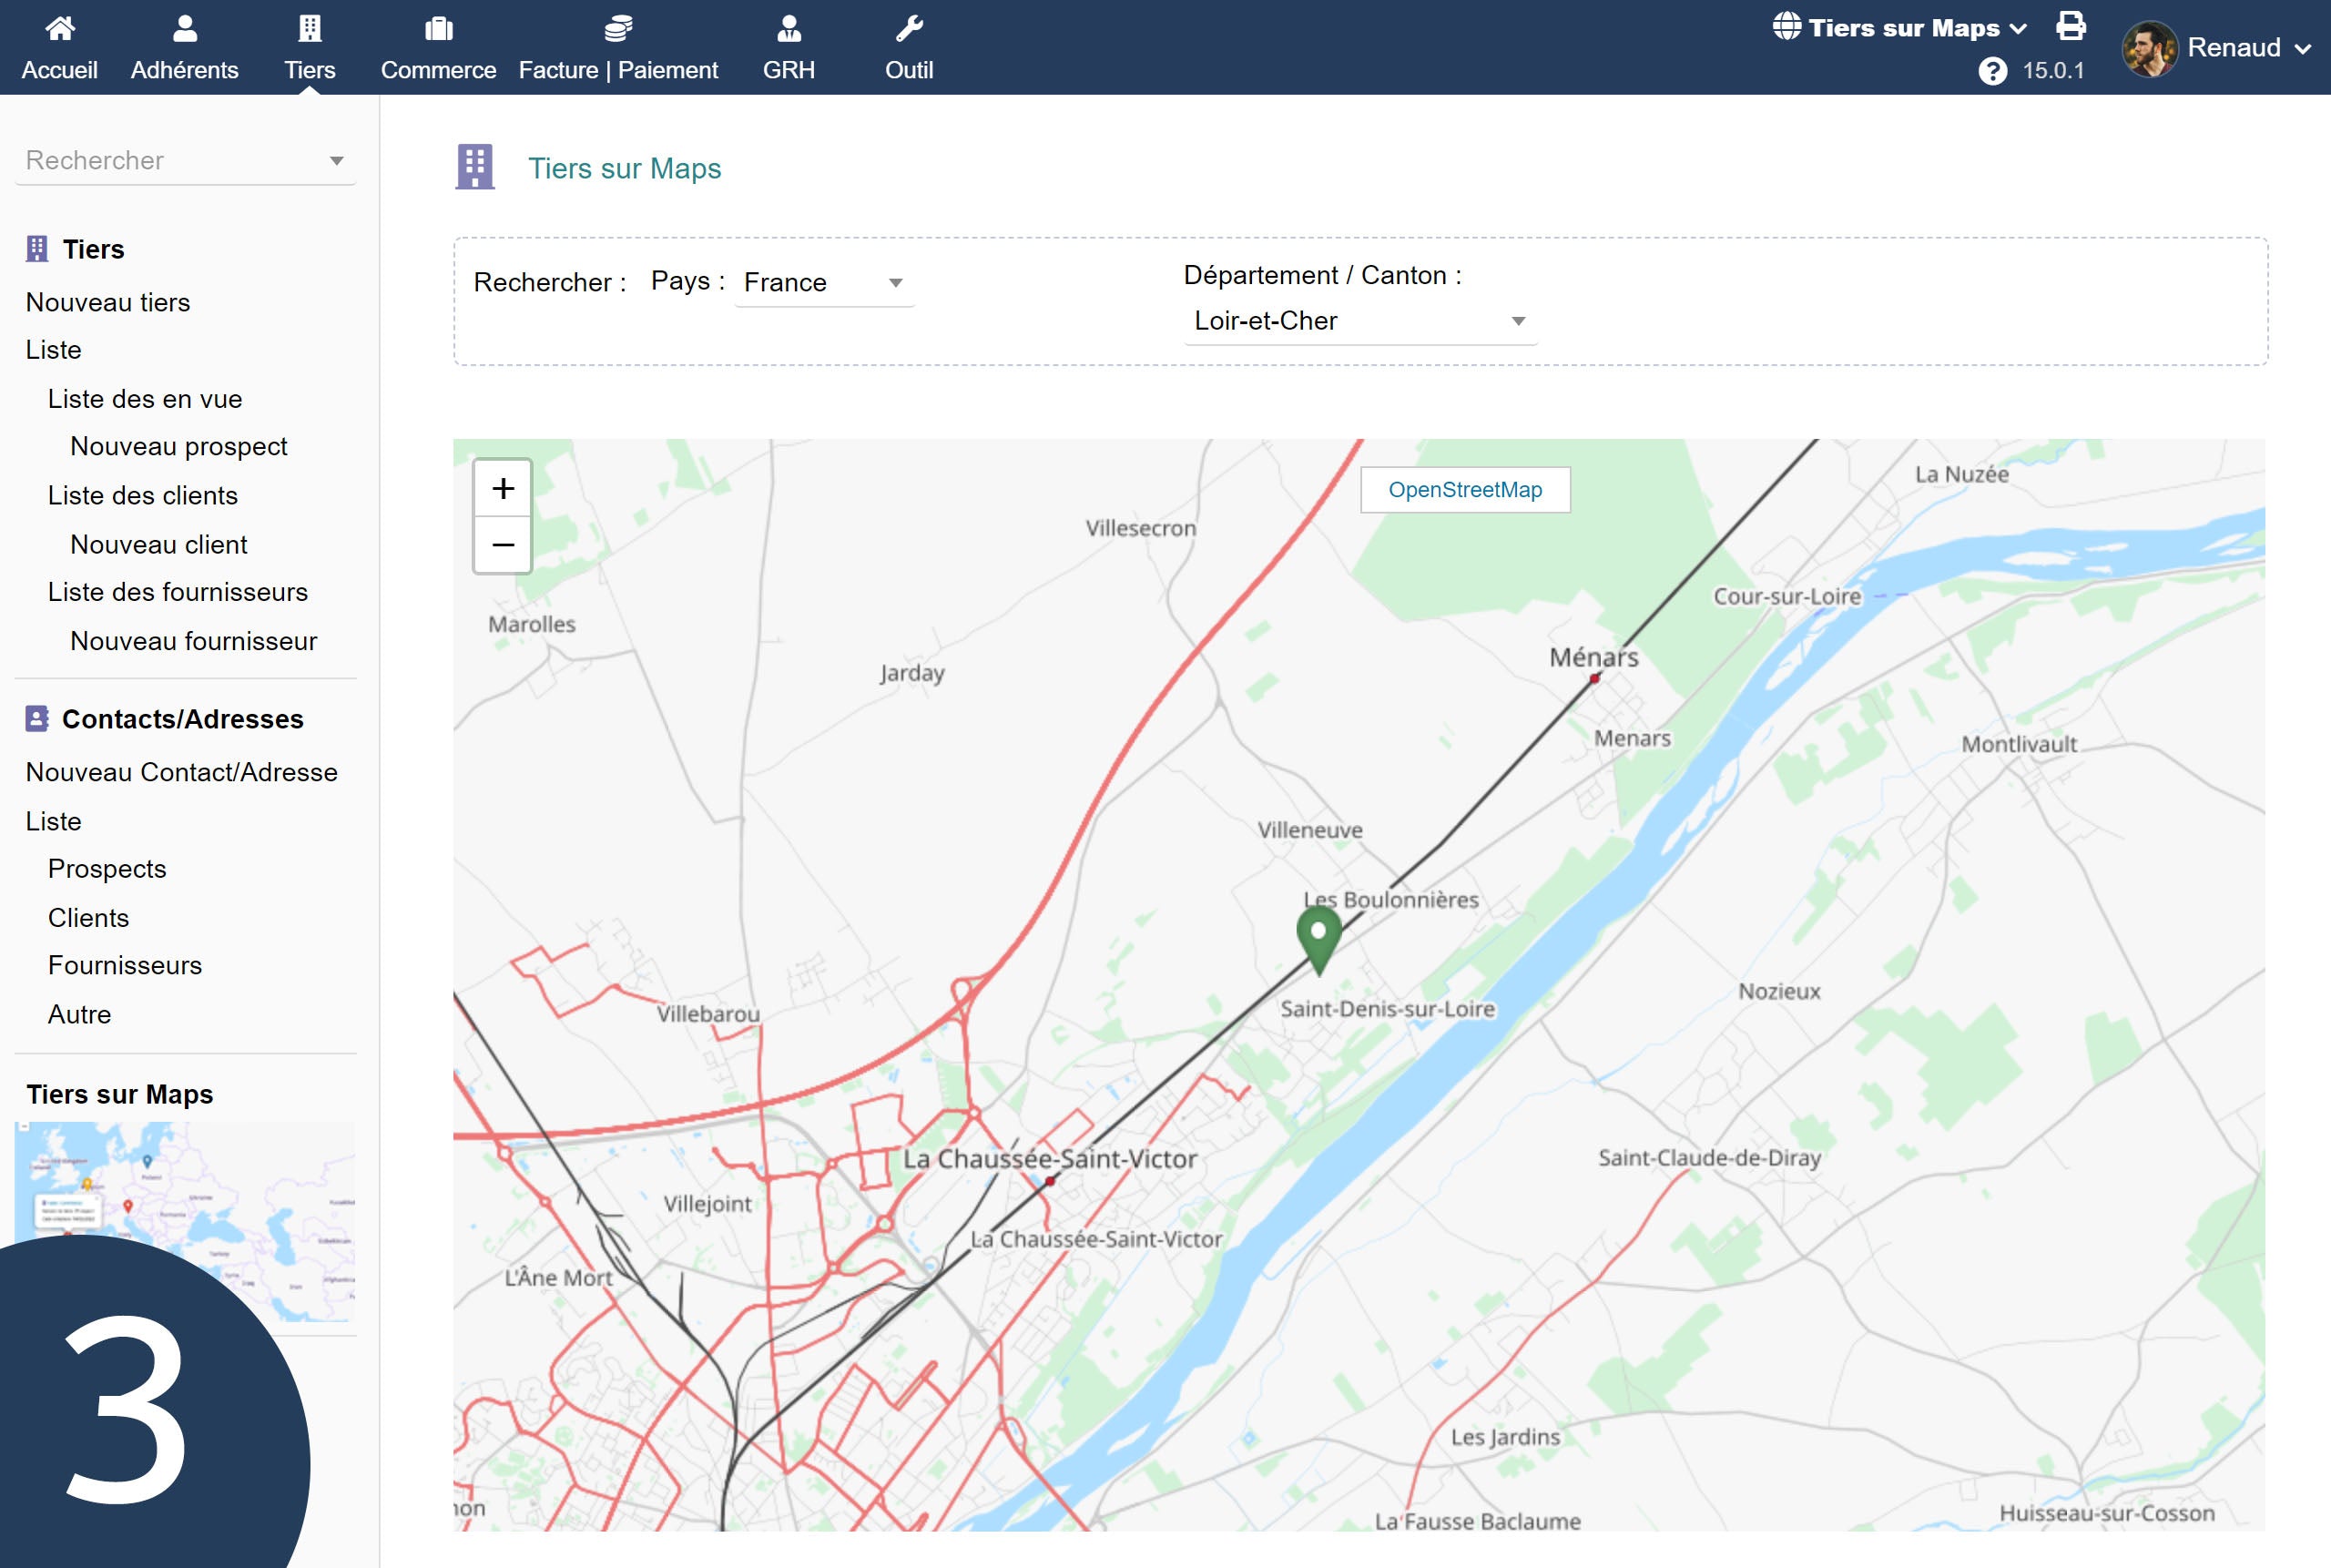Click the OpenStreetMap link on map
The width and height of the screenshot is (2331, 1568).
pyautogui.click(x=1464, y=490)
